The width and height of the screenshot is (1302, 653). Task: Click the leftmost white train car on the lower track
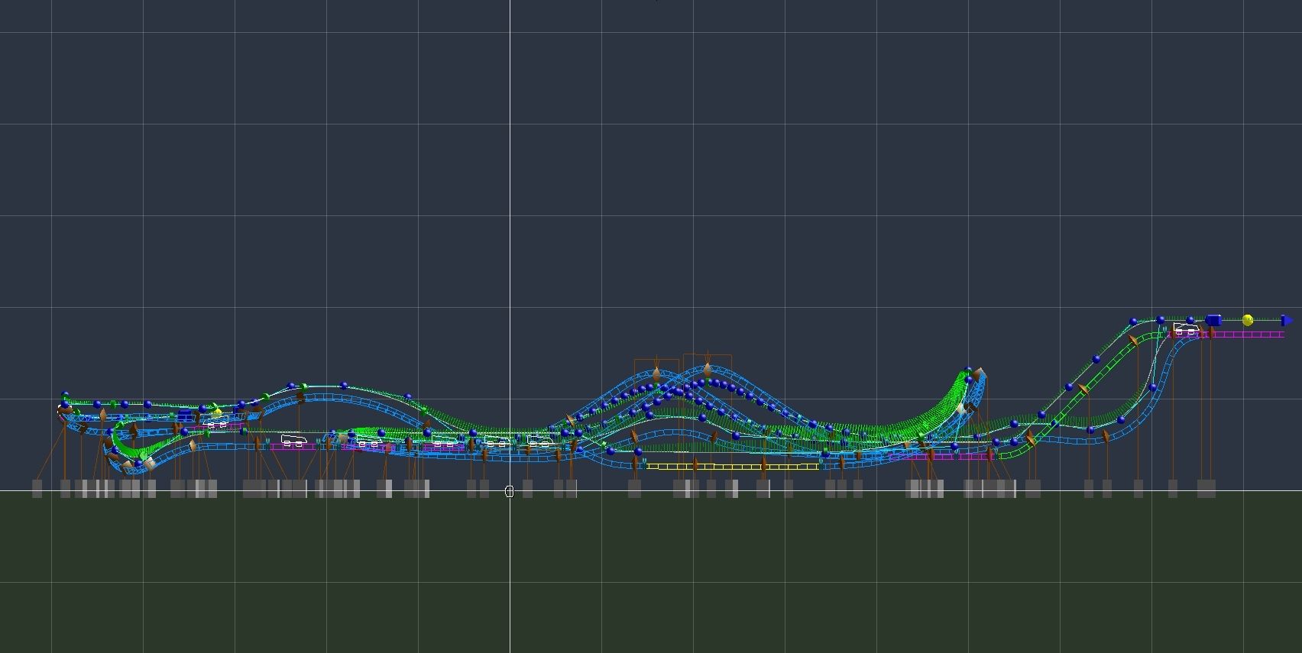pyautogui.click(x=292, y=441)
